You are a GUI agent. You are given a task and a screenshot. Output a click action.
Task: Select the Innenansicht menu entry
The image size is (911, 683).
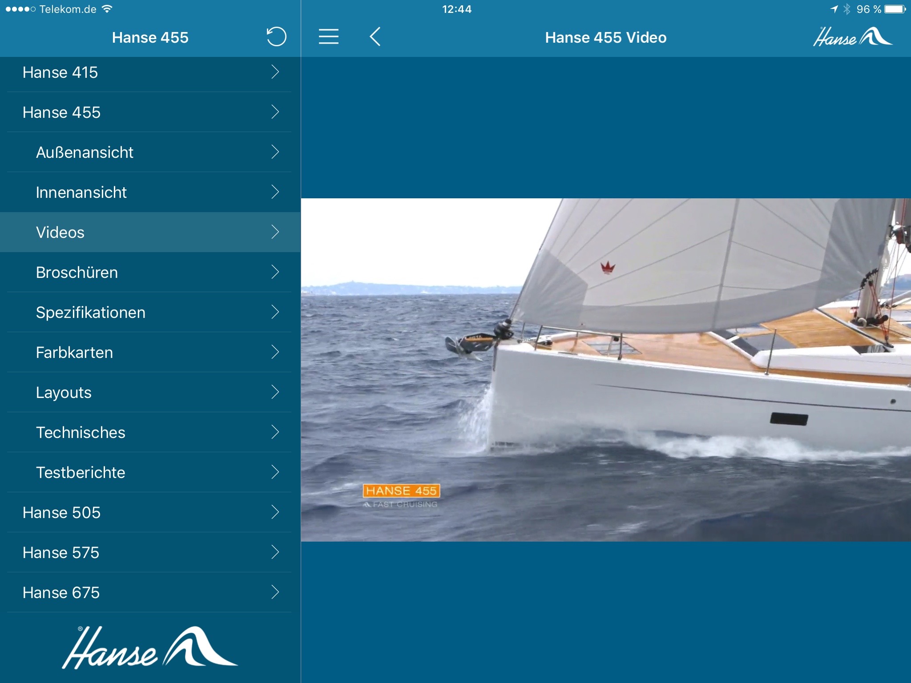coord(81,192)
